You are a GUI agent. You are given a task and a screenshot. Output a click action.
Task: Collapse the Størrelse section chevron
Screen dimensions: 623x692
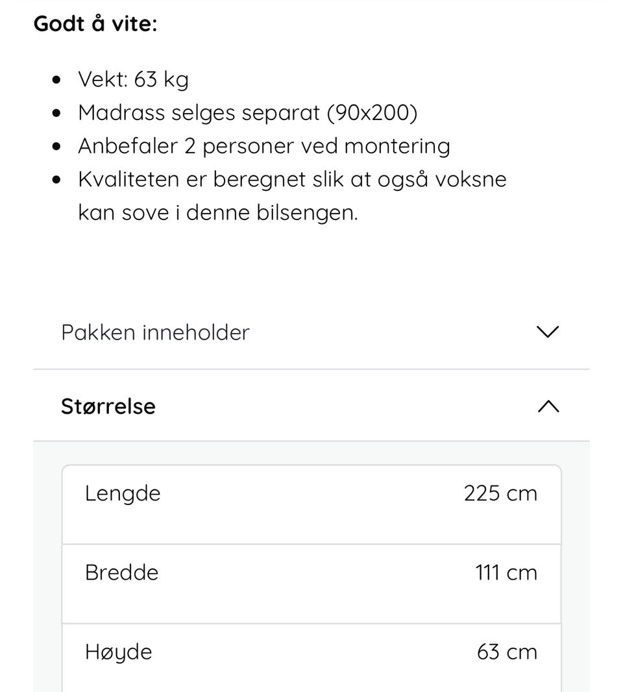tap(548, 406)
